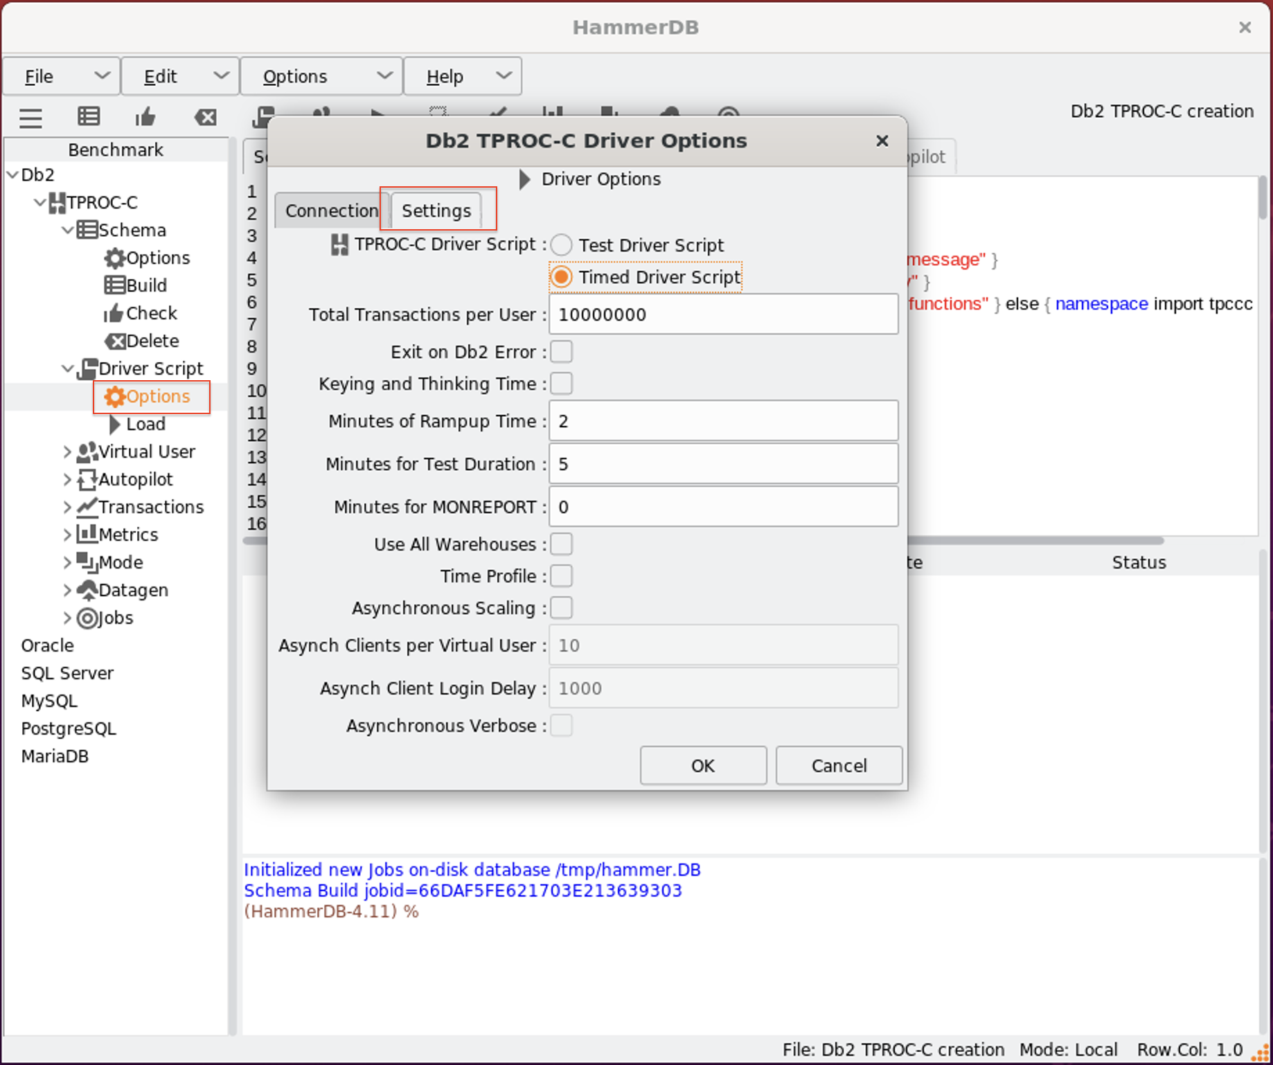Select the Timed Driver Script radio button

(x=561, y=277)
